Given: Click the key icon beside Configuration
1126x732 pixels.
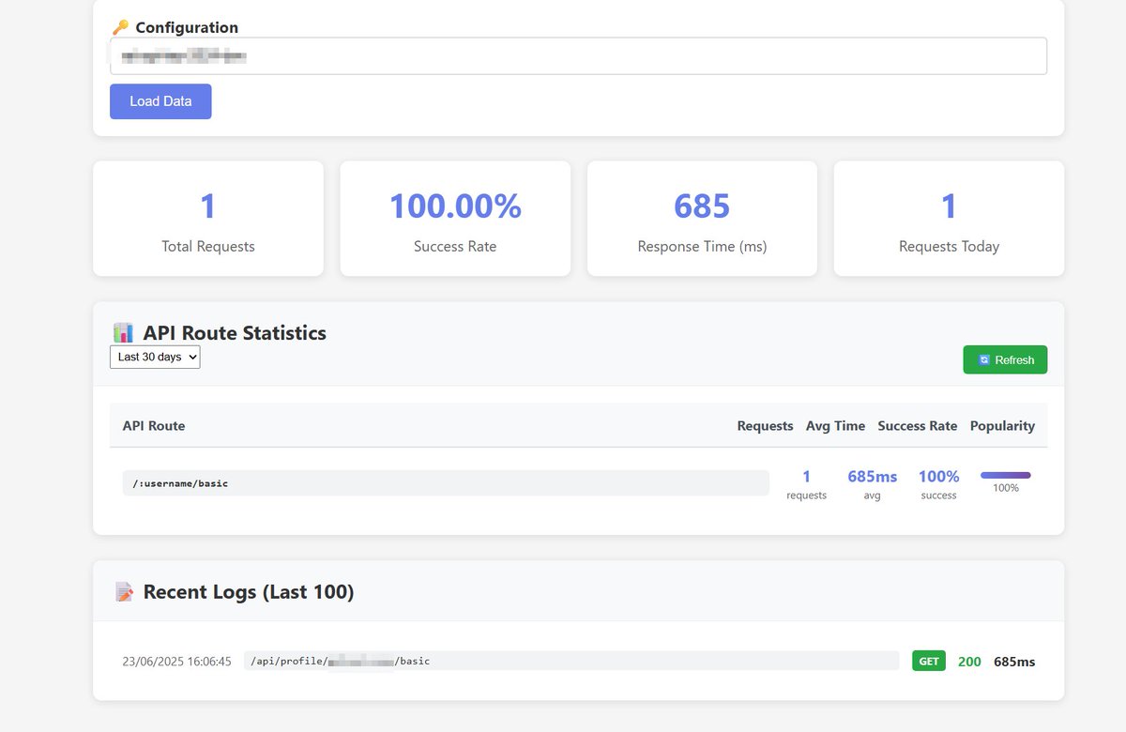Looking at the screenshot, I should click(x=120, y=27).
